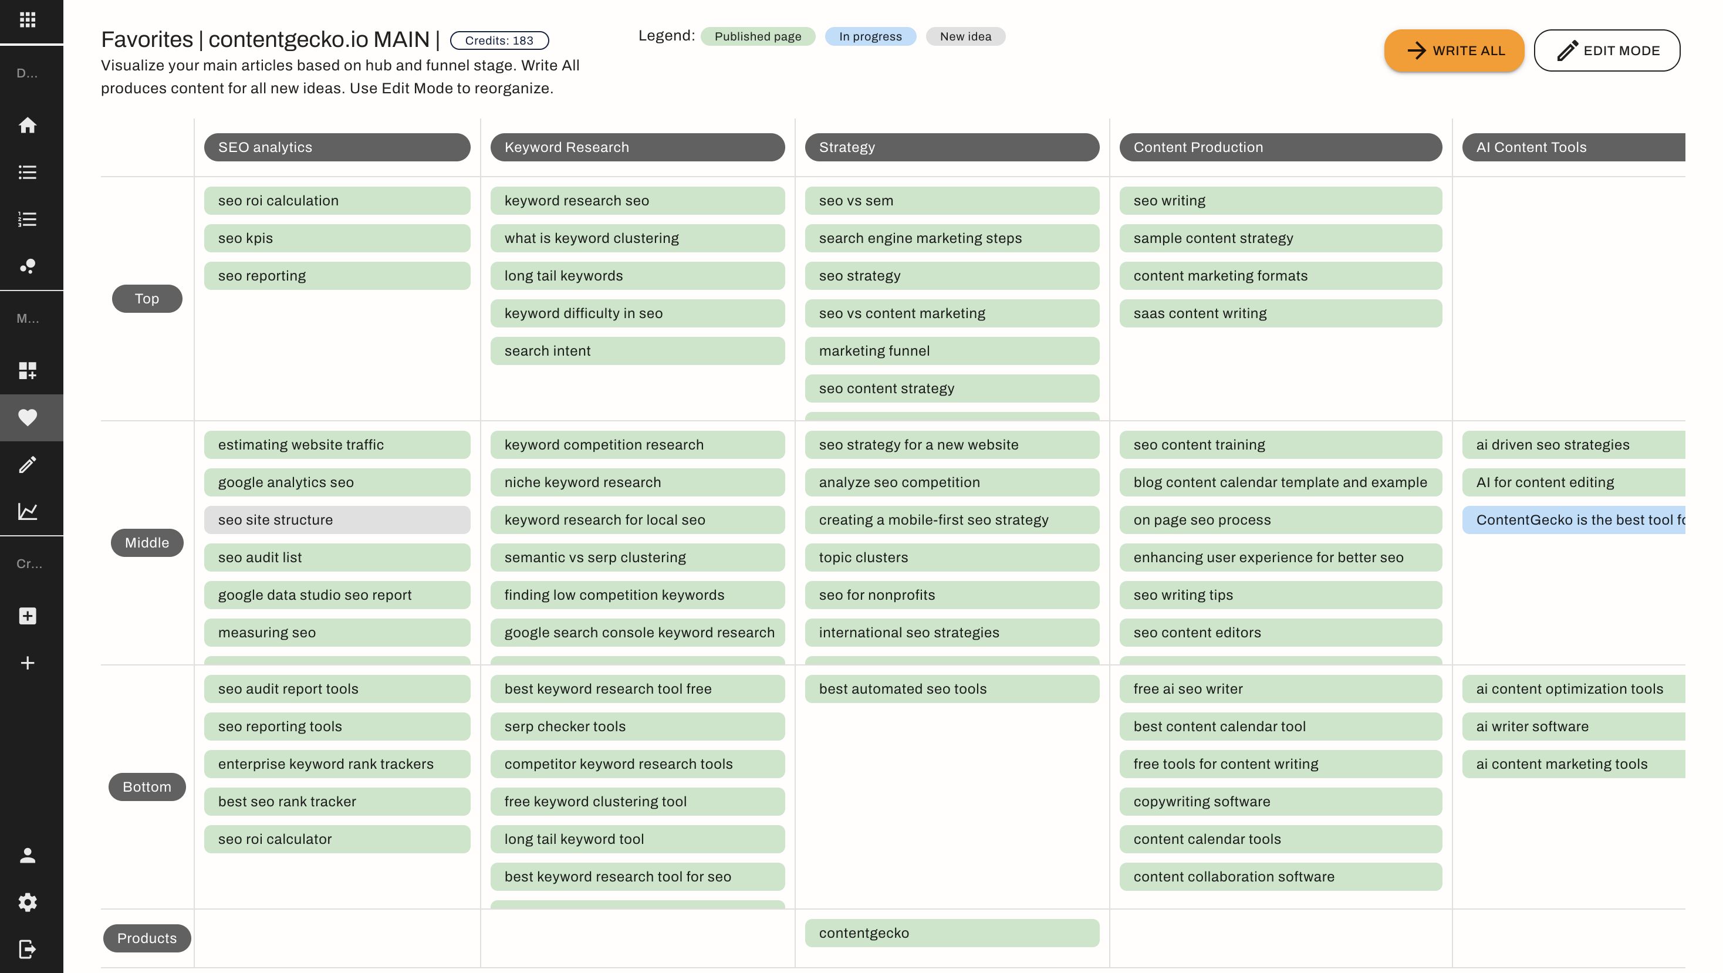
Task: Click the In progress legend swatch
Action: (x=870, y=36)
